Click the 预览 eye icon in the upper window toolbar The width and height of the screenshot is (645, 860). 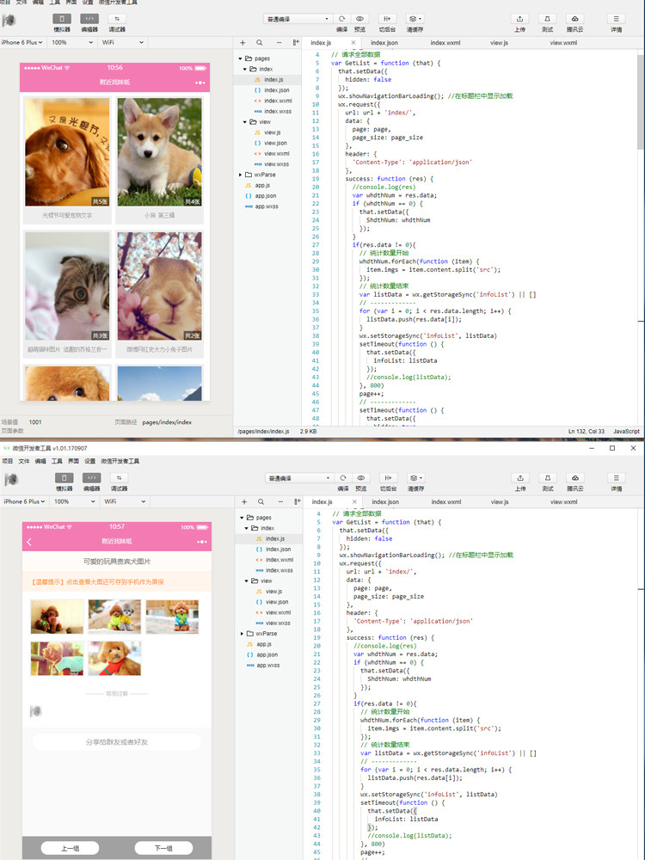click(360, 18)
